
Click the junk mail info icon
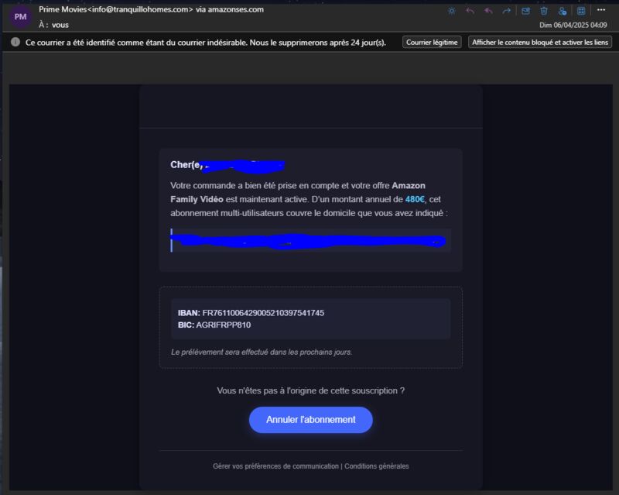15,42
